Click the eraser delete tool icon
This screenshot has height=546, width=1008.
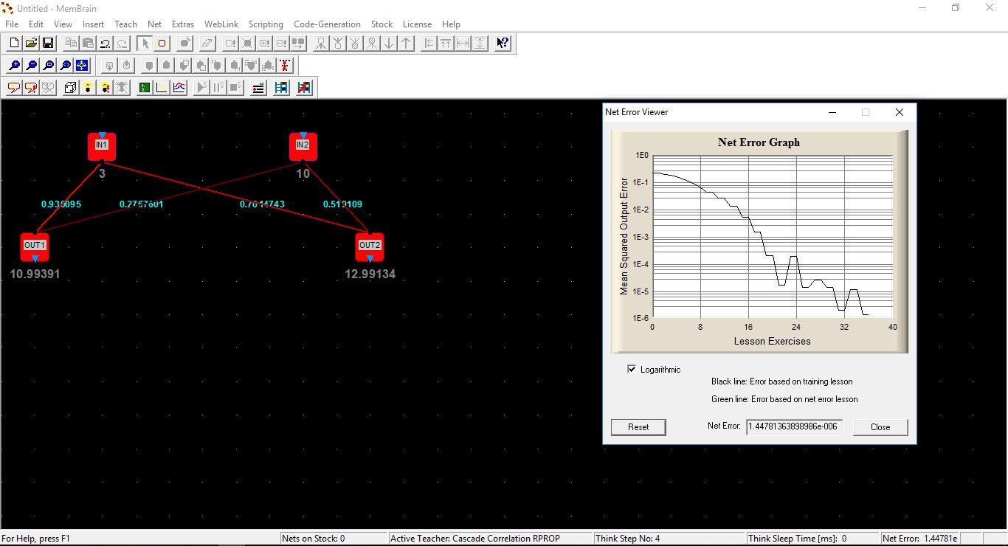point(207,44)
